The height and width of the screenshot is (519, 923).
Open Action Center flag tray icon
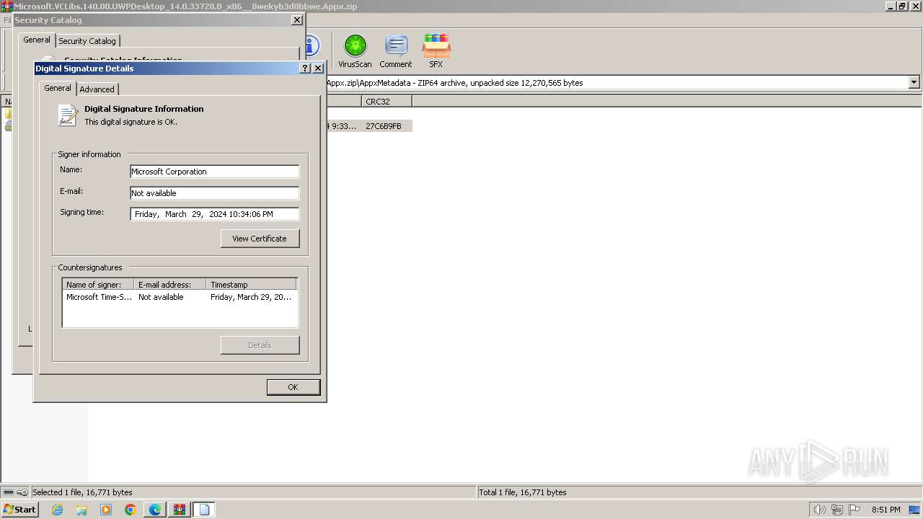click(x=854, y=510)
